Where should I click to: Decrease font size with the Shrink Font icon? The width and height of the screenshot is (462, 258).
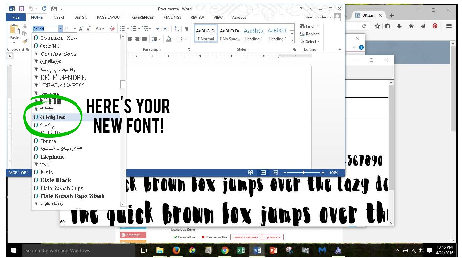click(x=88, y=29)
